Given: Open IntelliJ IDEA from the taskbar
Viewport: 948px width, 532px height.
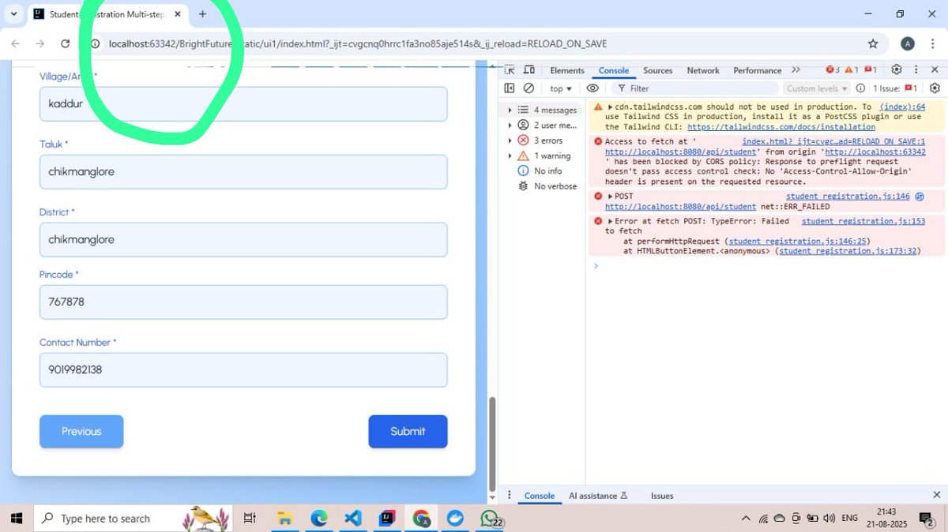Looking at the screenshot, I should (387, 518).
